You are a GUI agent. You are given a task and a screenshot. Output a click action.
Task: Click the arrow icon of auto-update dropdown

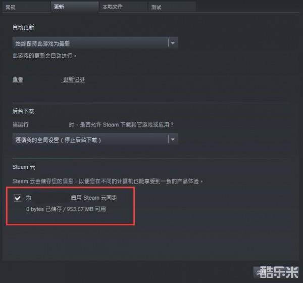[x=173, y=43]
